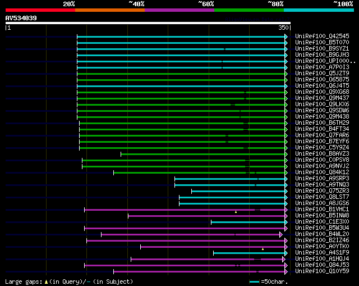Click the green ~80% legend segment

point(249,10)
